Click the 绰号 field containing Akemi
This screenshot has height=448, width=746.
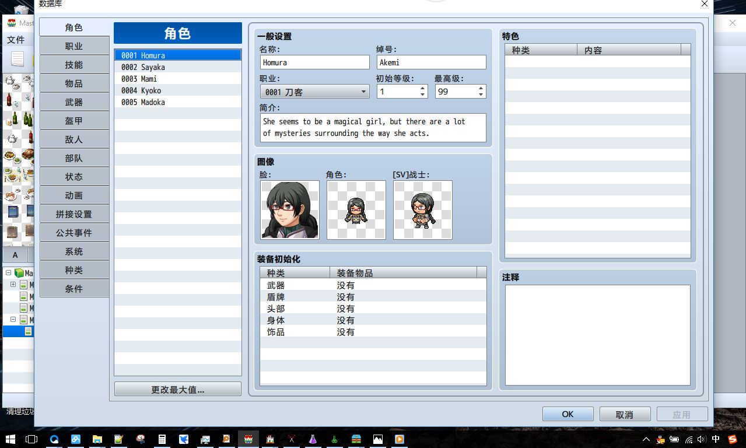click(x=432, y=62)
